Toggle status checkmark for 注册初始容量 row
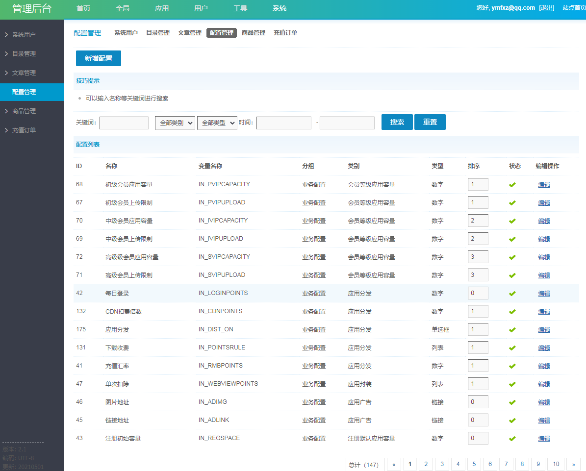 tap(512, 439)
